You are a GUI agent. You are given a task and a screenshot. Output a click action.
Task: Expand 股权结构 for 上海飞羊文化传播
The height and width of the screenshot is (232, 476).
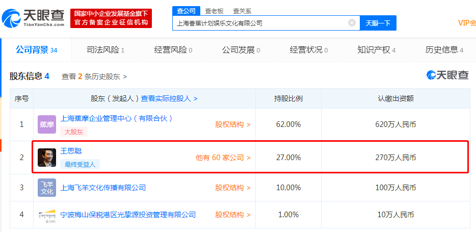click(233, 188)
